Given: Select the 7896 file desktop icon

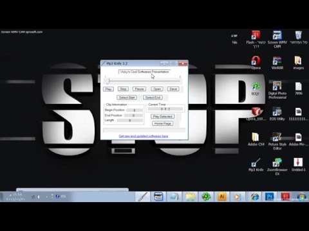Looking at the screenshot, I should tap(299, 89).
